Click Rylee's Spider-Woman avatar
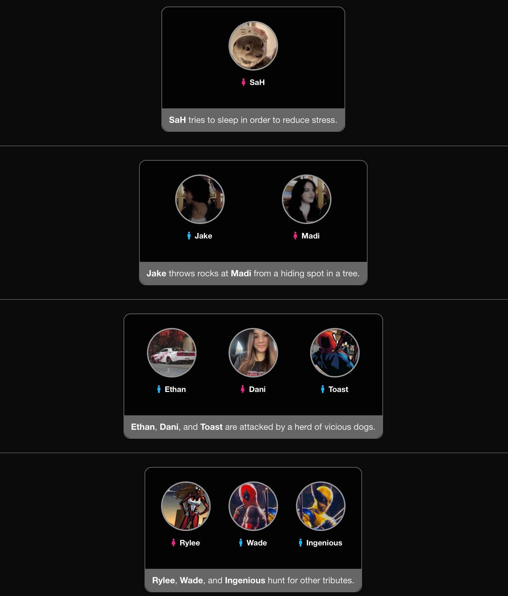 tap(186, 506)
